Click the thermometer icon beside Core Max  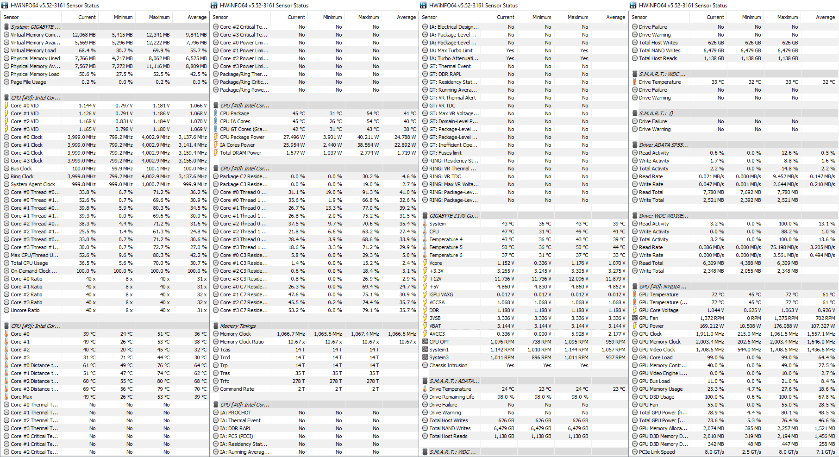pyautogui.click(x=6, y=397)
